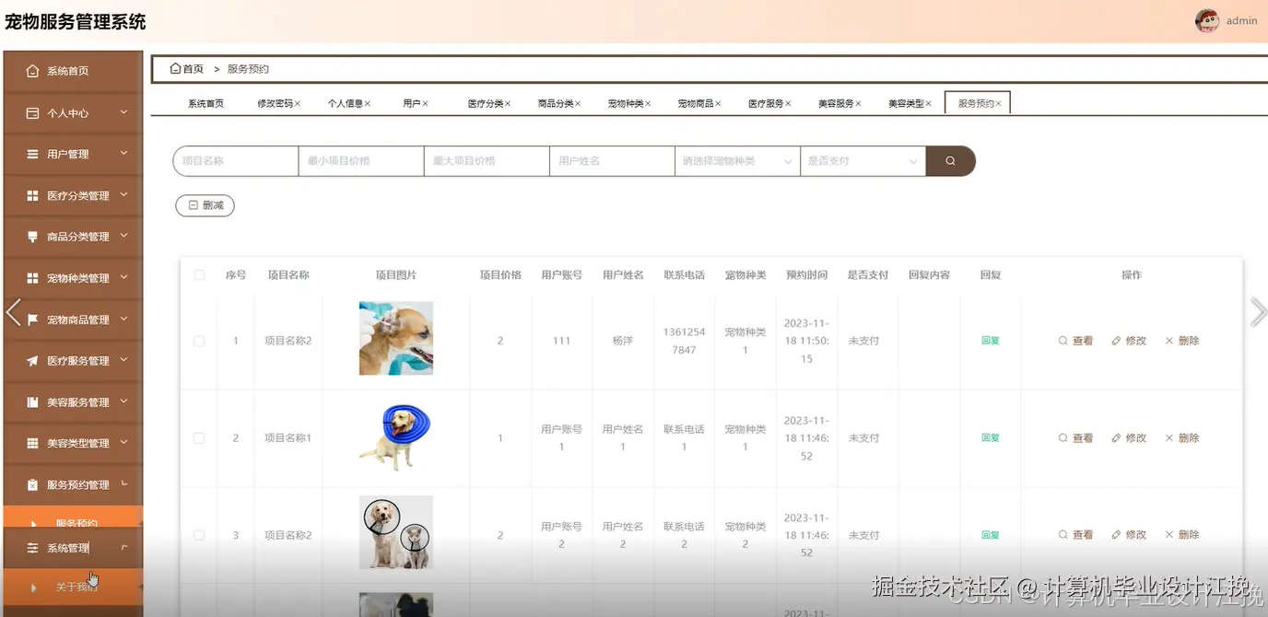The width and height of the screenshot is (1268, 617).
Task: Click the card icon next to 个人中心
Action: coord(32,113)
